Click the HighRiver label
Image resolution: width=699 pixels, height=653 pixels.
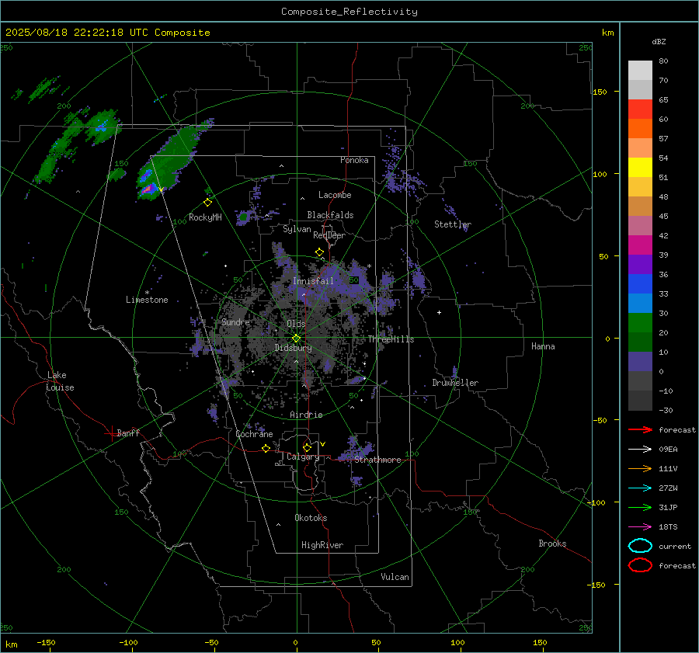(x=322, y=545)
